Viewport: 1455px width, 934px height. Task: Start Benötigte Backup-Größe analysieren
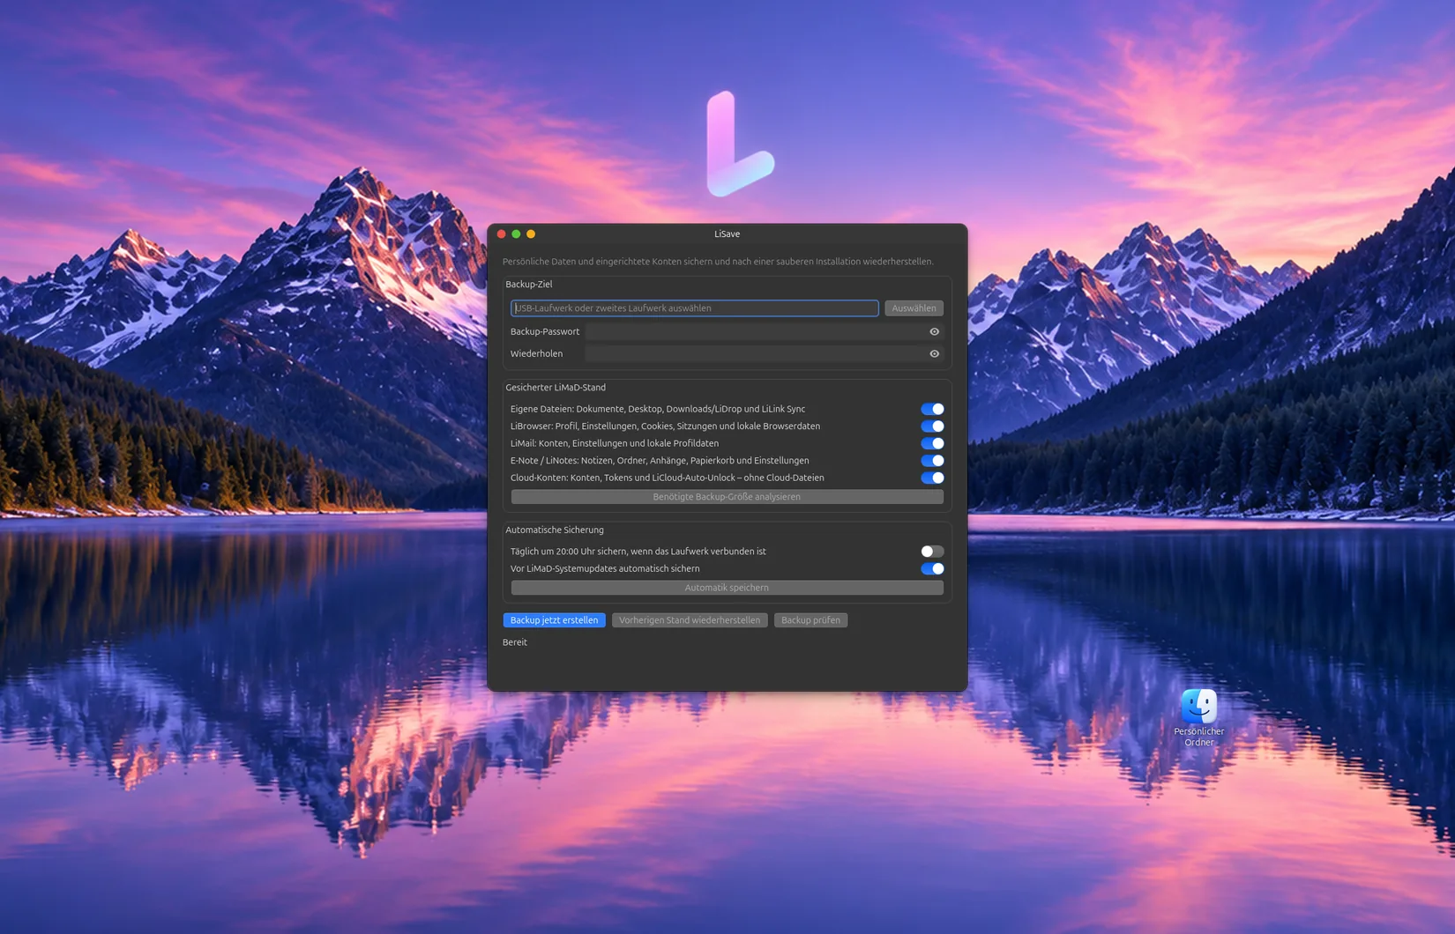pos(727,497)
